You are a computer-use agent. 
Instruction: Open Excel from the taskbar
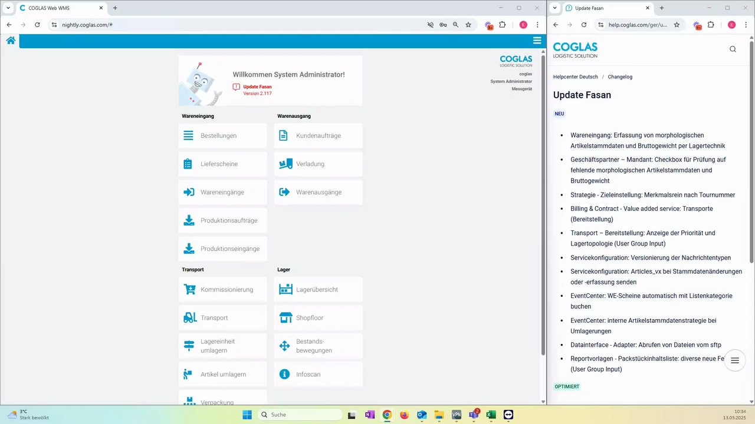491,415
